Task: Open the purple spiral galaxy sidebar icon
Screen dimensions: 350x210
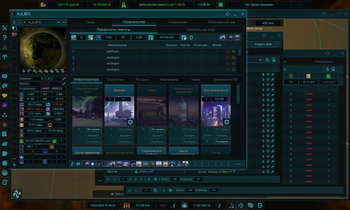Action: 5,105
